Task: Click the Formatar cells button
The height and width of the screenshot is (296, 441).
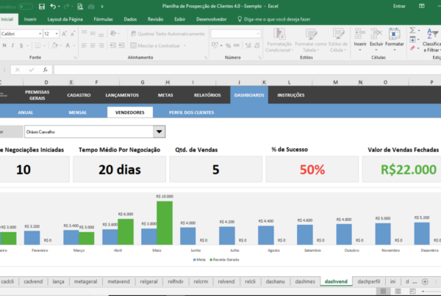Action: pyautogui.click(x=394, y=40)
